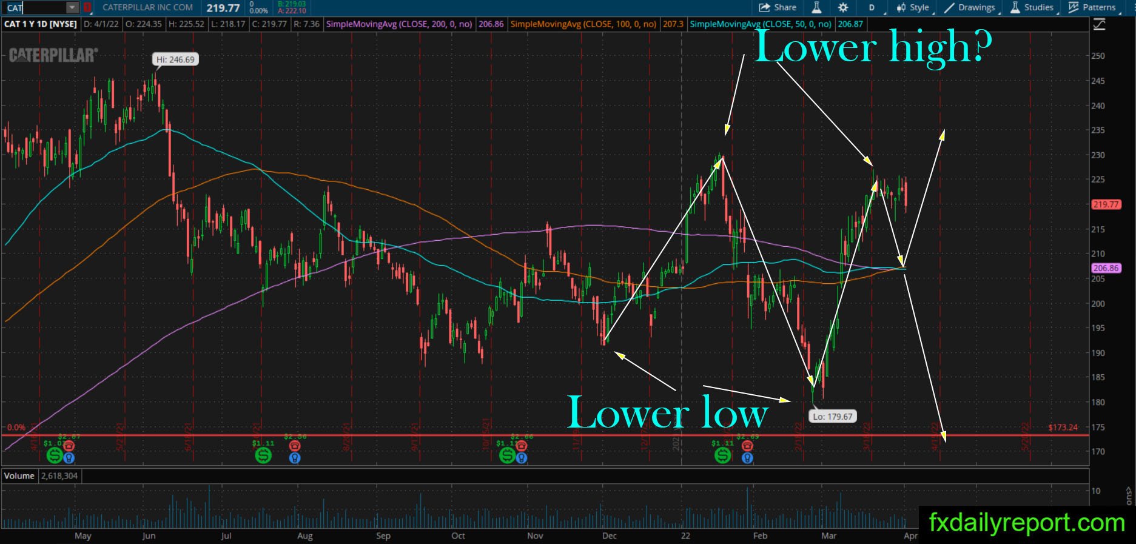The image size is (1136, 544).
Task: Click the Lo: 179.67 chart bubble
Action: point(833,417)
